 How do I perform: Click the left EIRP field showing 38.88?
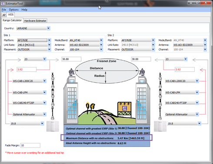[x=71, y=59]
